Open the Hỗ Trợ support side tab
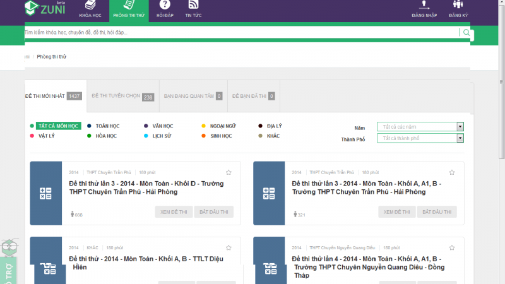Screen dimensions: 505x284 pyautogui.click(x=9, y=272)
